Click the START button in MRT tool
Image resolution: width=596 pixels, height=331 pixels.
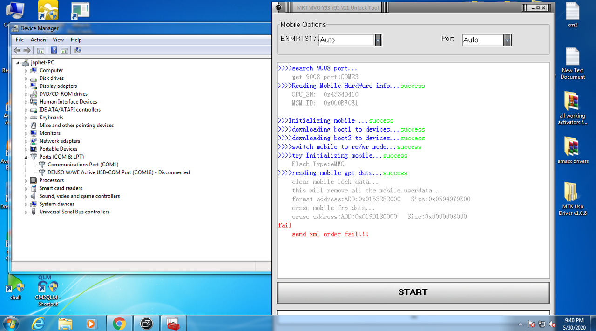tap(413, 292)
